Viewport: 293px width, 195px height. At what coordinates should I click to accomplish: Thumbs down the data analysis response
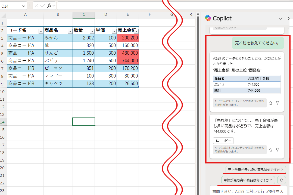(x=278, y=103)
